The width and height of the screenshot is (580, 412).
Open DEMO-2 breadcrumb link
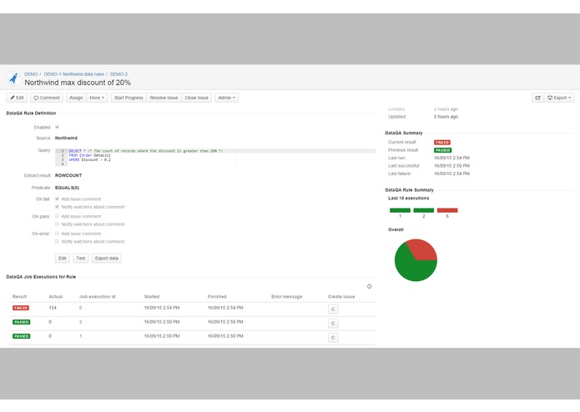point(119,74)
